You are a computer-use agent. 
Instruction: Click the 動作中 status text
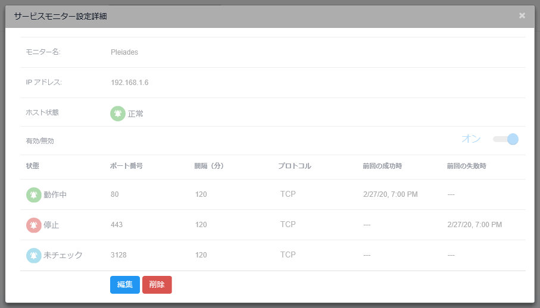coord(55,194)
